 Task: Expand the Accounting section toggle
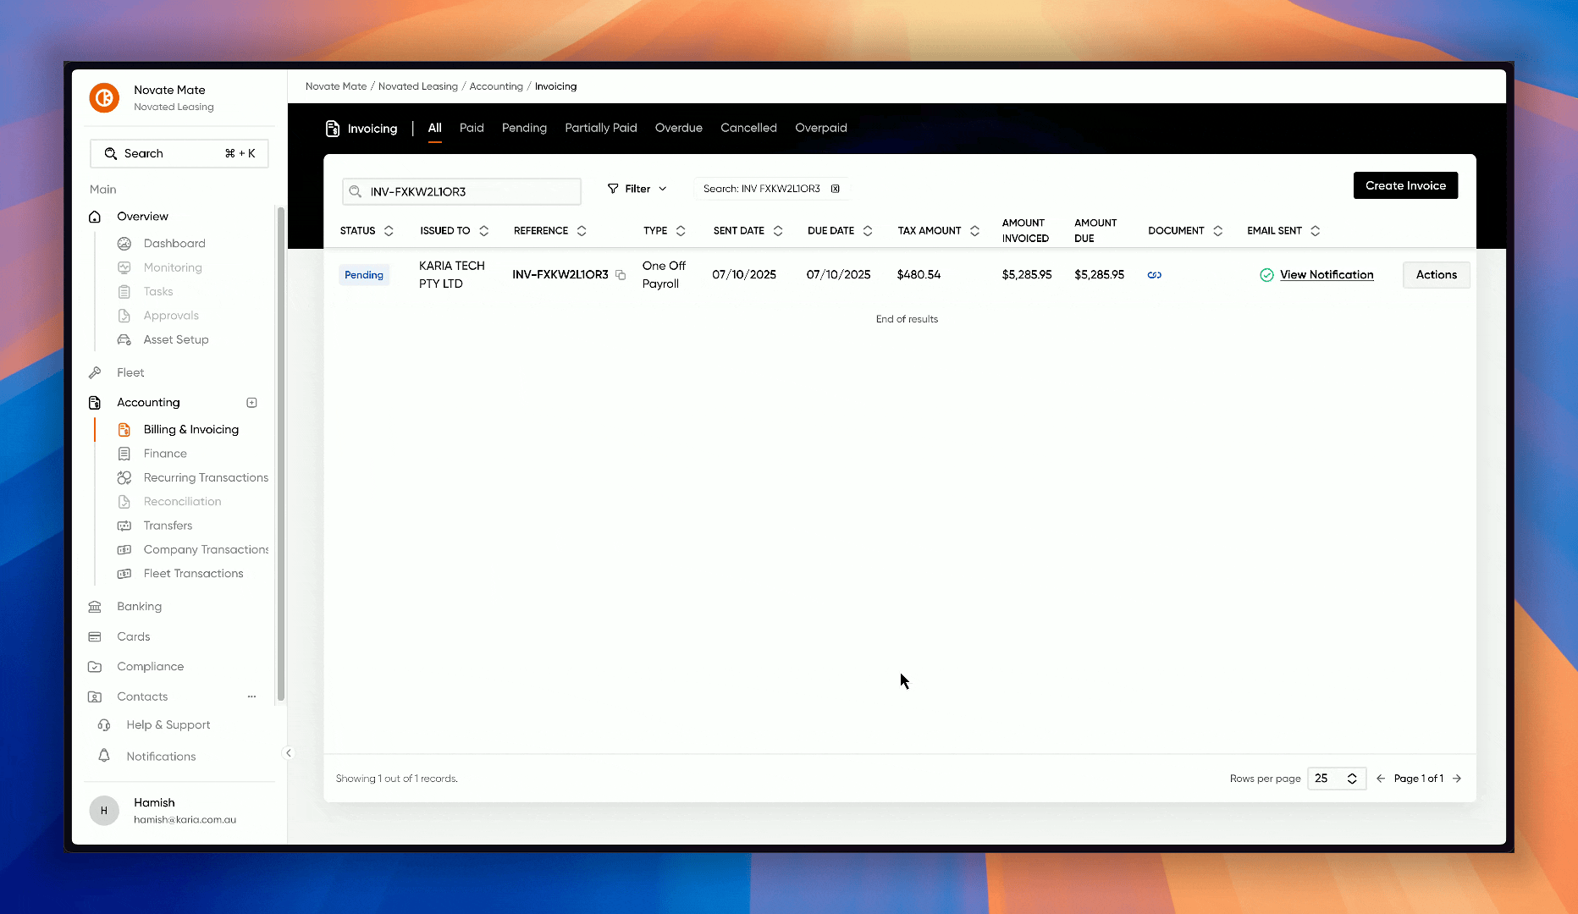pos(251,403)
